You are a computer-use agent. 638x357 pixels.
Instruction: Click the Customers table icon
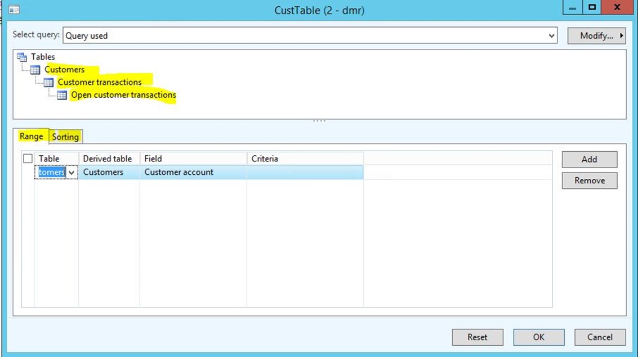coord(35,70)
